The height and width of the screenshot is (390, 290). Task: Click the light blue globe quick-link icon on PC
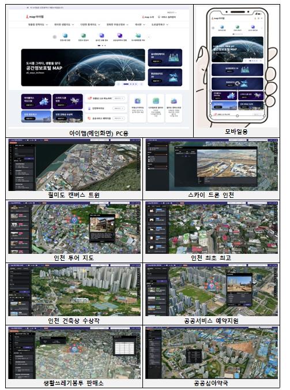click(65, 36)
